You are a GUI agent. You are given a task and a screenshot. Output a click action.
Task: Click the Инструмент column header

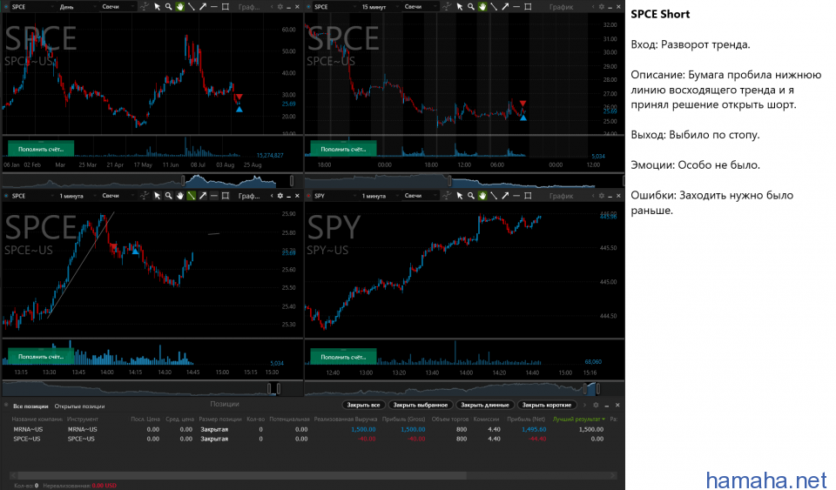(83, 420)
